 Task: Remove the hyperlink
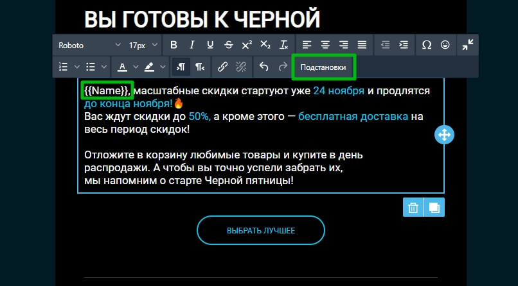coord(241,67)
